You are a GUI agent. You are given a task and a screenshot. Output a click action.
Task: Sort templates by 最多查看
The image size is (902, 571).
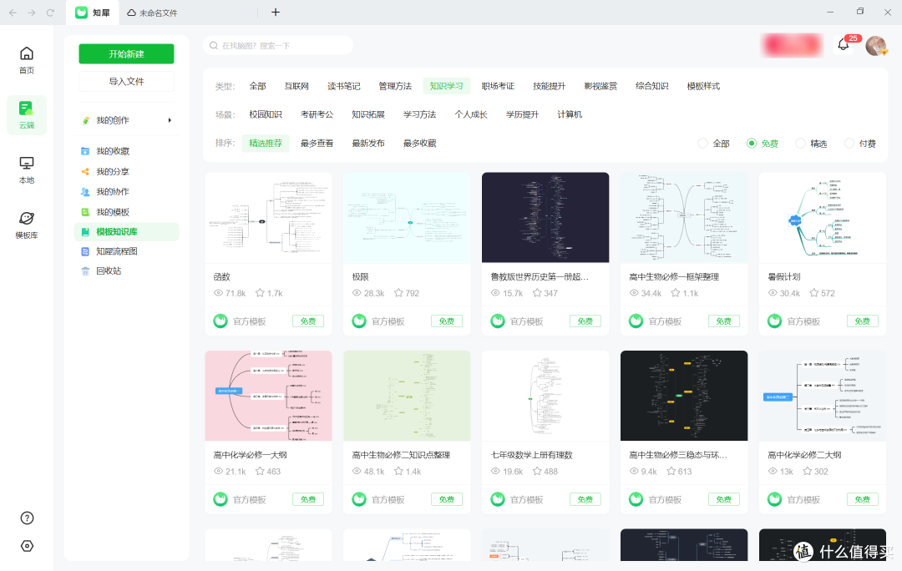317,144
